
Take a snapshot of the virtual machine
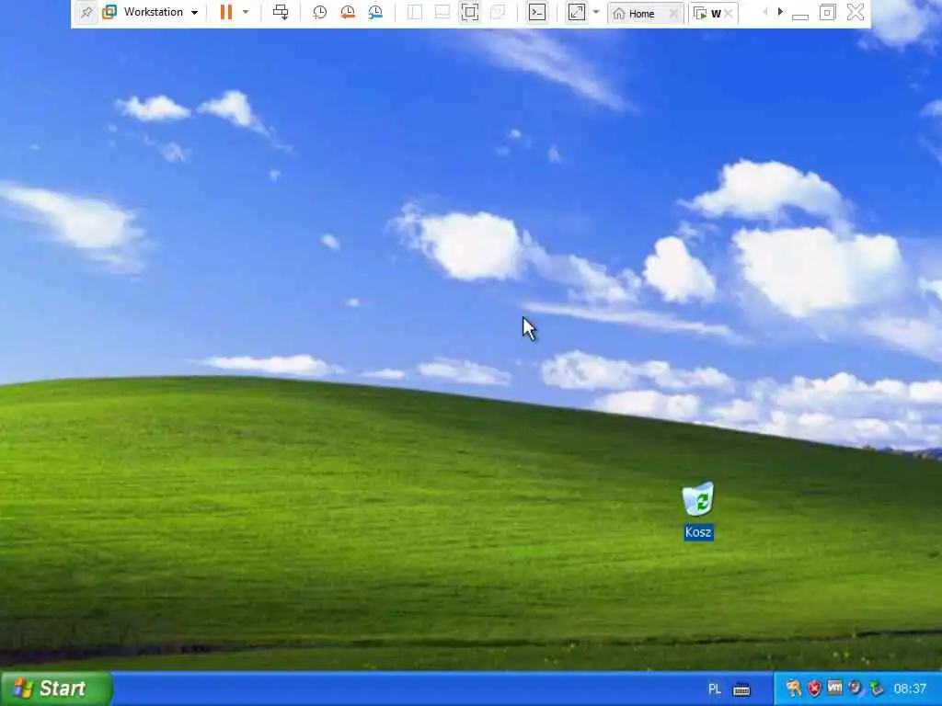pos(319,13)
